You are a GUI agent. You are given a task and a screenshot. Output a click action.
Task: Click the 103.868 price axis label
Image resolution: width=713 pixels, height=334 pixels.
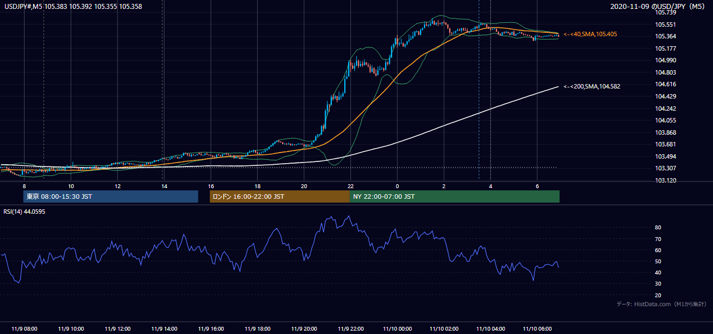click(666, 132)
